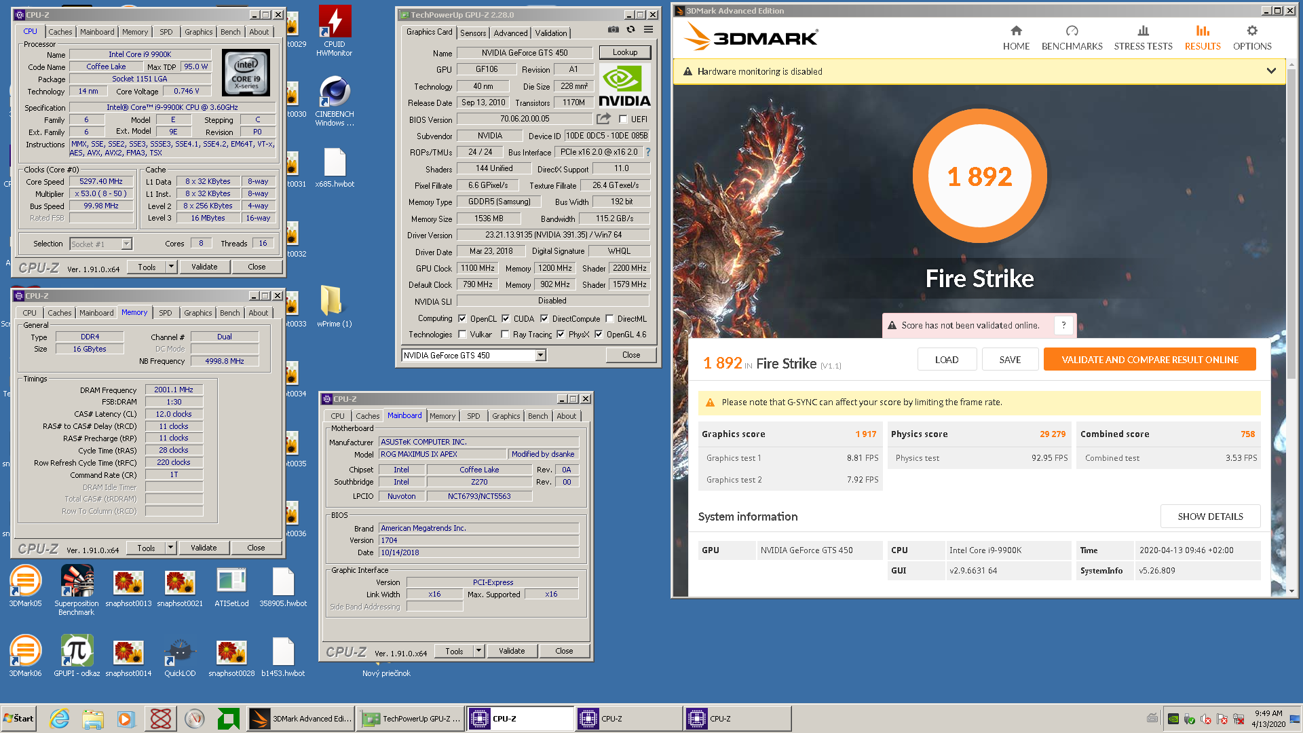Click the Start button
The height and width of the screenshot is (733, 1303).
click(x=19, y=718)
